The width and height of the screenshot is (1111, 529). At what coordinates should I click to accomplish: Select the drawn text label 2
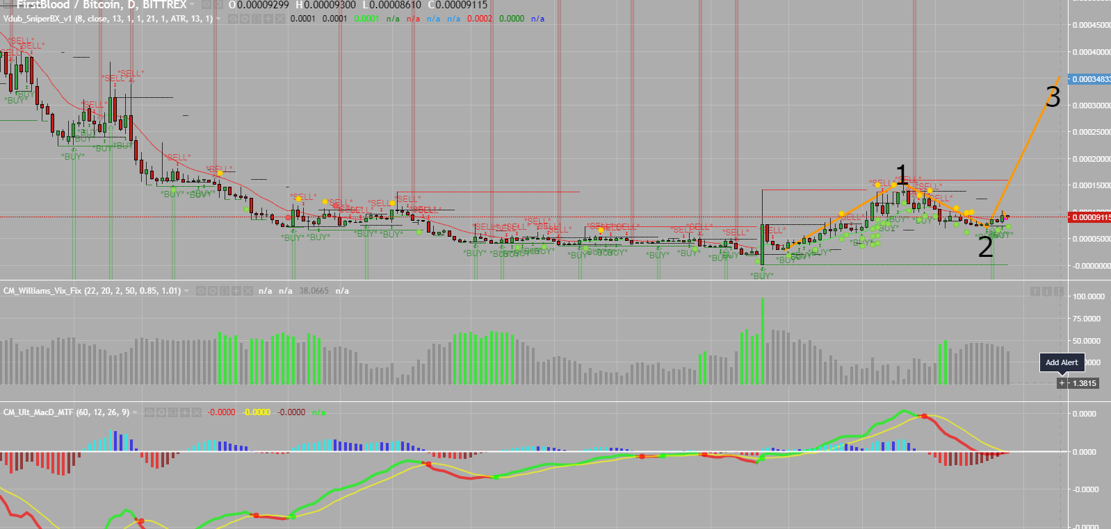coord(986,247)
